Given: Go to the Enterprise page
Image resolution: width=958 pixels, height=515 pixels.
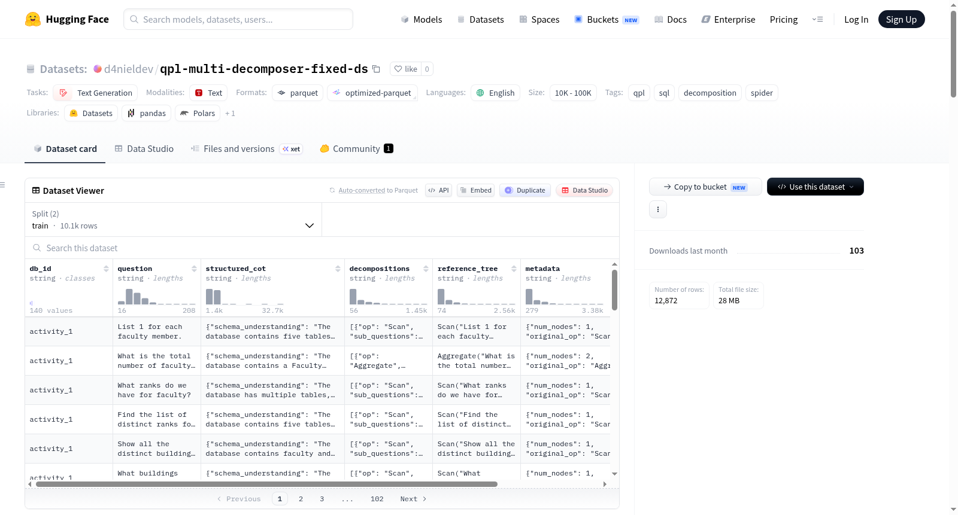Looking at the screenshot, I should pyautogui.click(x=728, y=19).
